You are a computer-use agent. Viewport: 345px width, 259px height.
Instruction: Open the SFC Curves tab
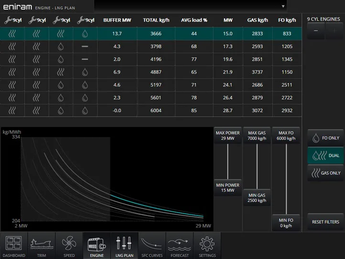coord(152,245)
